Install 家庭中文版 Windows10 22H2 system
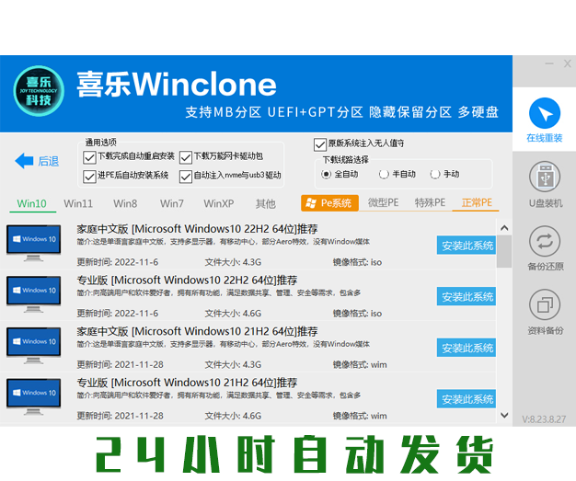This screenshot has height=481, width=576. pos(467,246)
